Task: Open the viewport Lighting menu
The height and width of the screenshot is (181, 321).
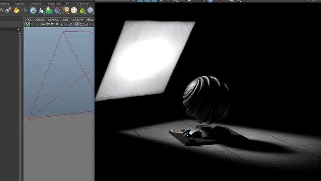Action: pos(53,20)
